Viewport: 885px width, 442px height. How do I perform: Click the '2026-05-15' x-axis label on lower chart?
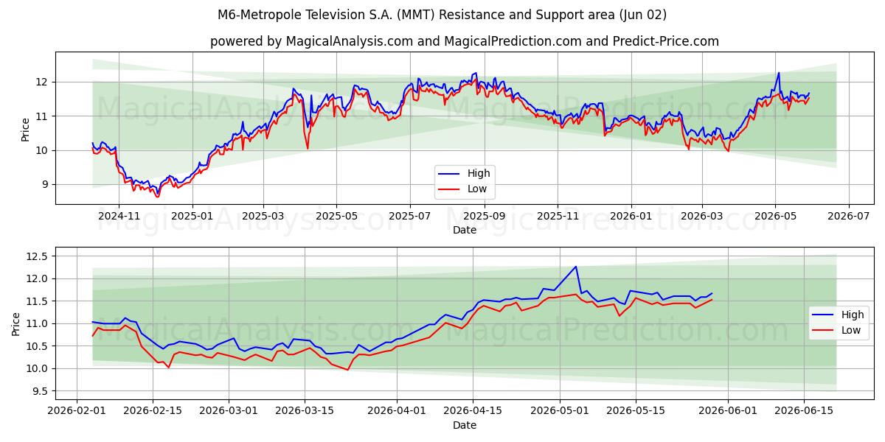(x=636, y=410)
